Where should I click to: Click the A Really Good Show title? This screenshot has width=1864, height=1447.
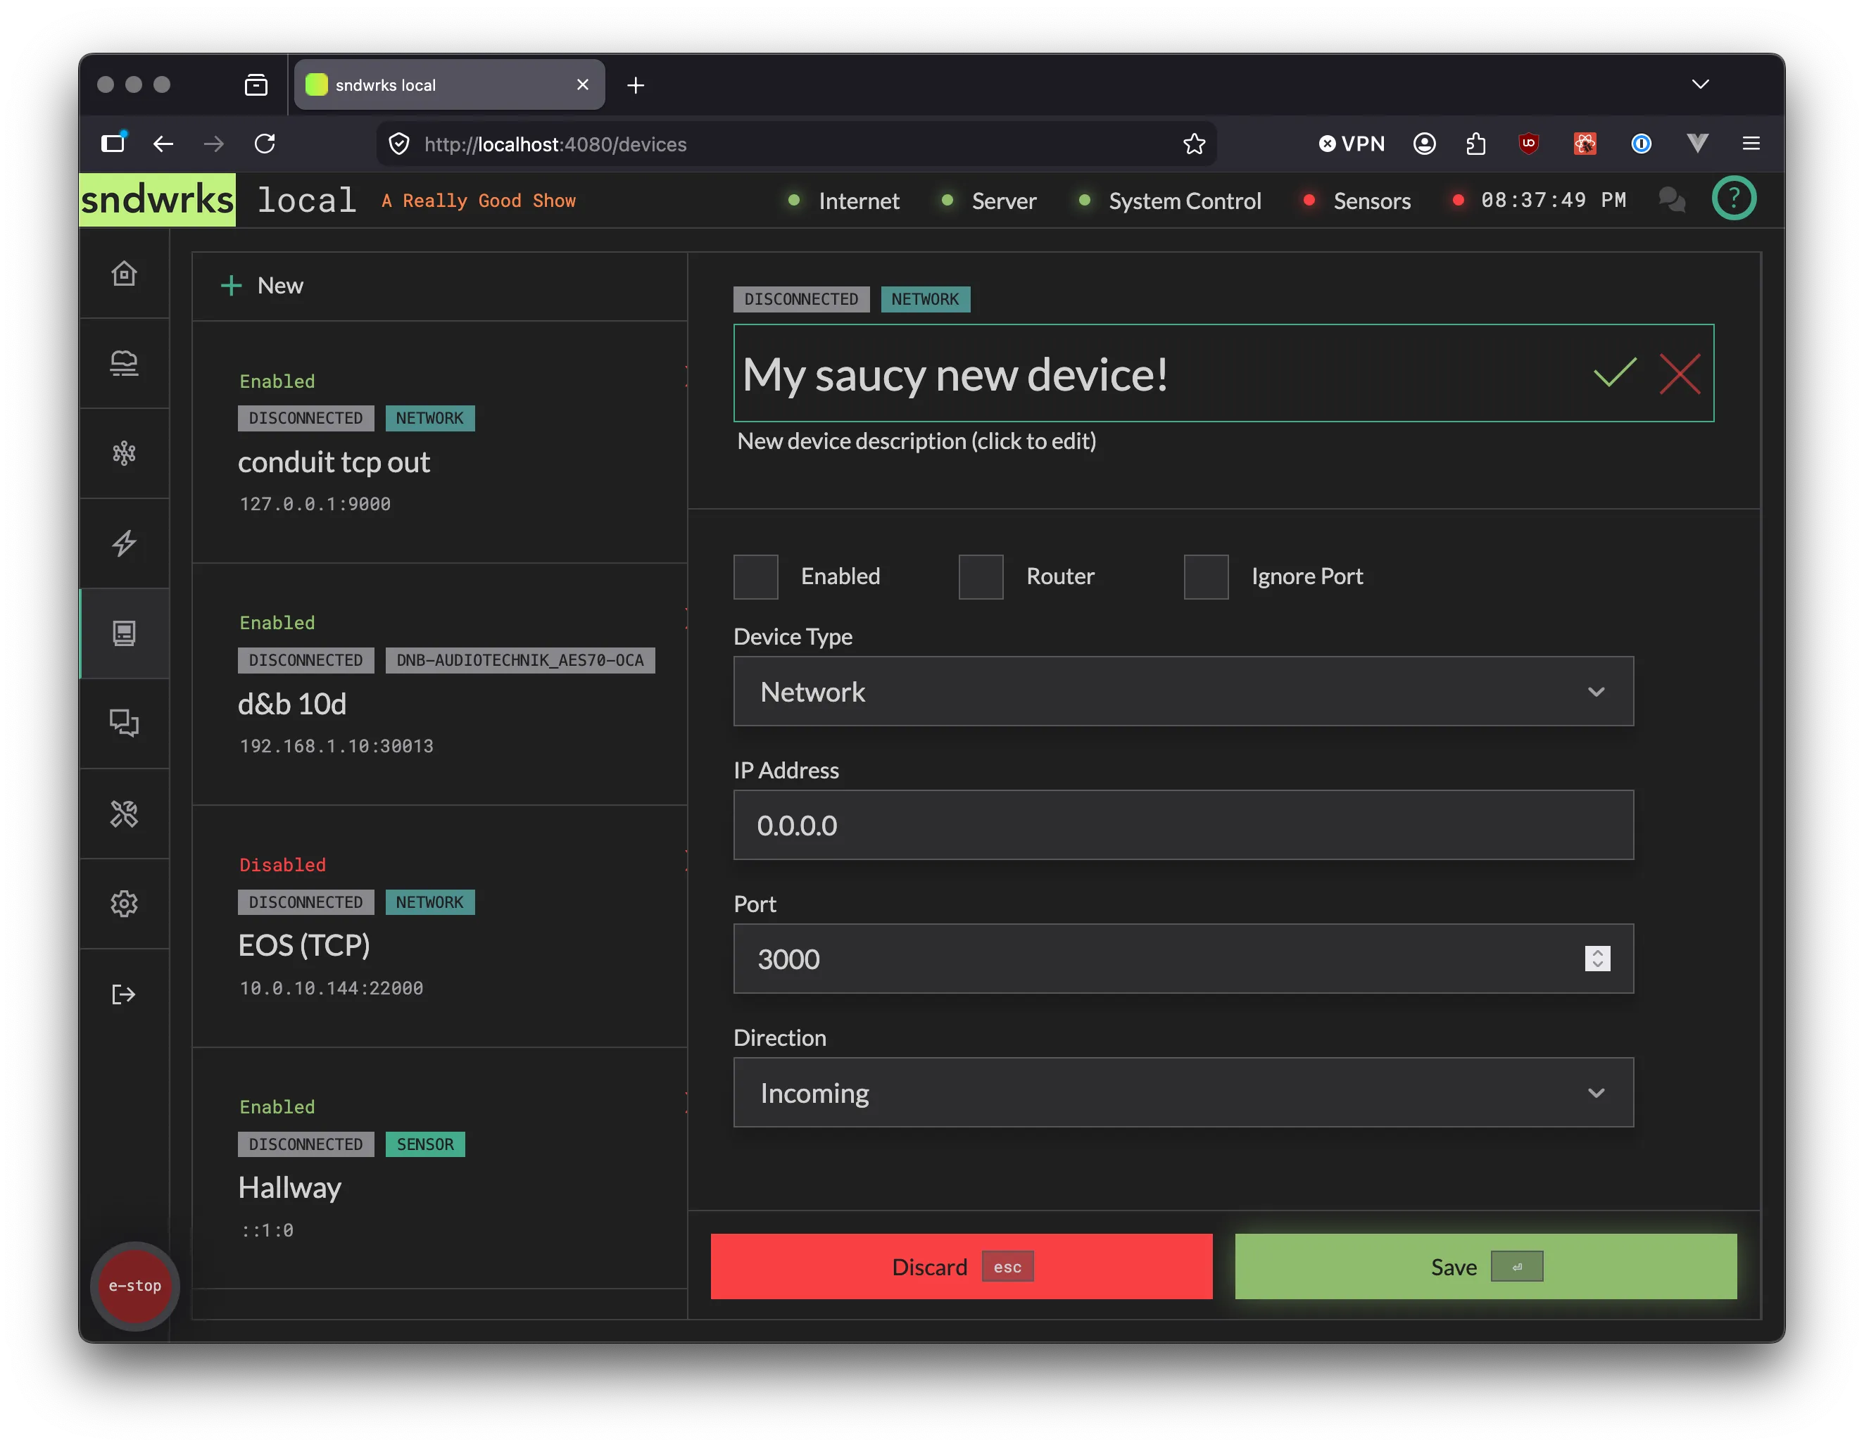(479, 201)
